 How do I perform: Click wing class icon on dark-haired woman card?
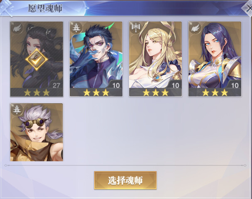coord(17,28)
